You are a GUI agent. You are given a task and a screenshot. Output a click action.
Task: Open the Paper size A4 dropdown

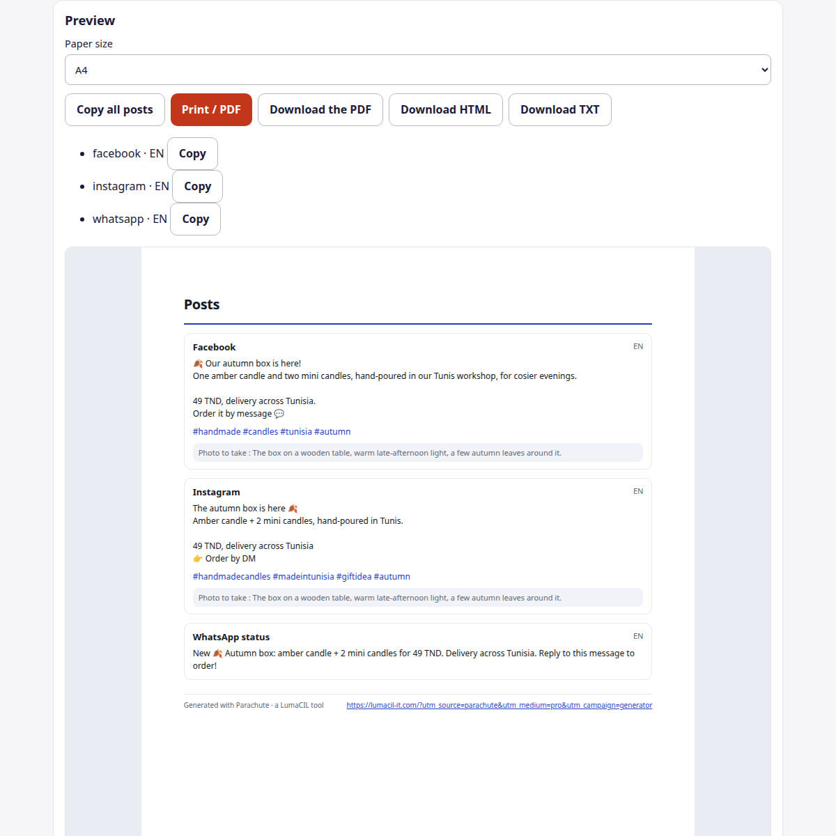pos(418,70)
